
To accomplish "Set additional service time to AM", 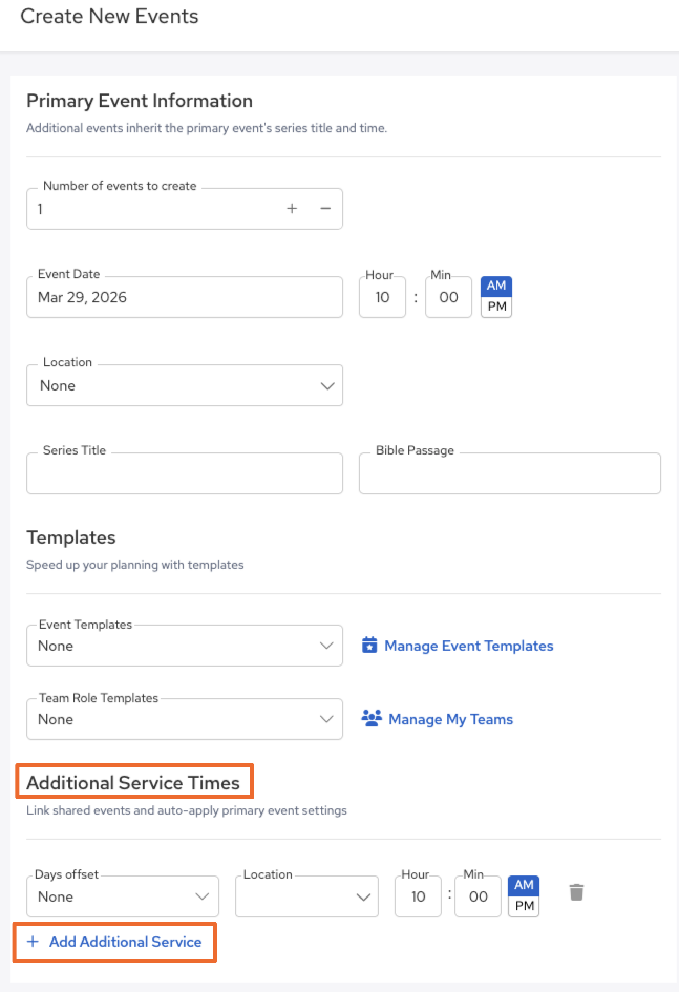I will pyautogui.click(x=524, y=885).
